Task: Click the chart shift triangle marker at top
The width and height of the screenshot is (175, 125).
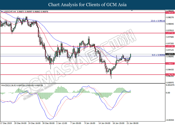Action: click(132, 11)
